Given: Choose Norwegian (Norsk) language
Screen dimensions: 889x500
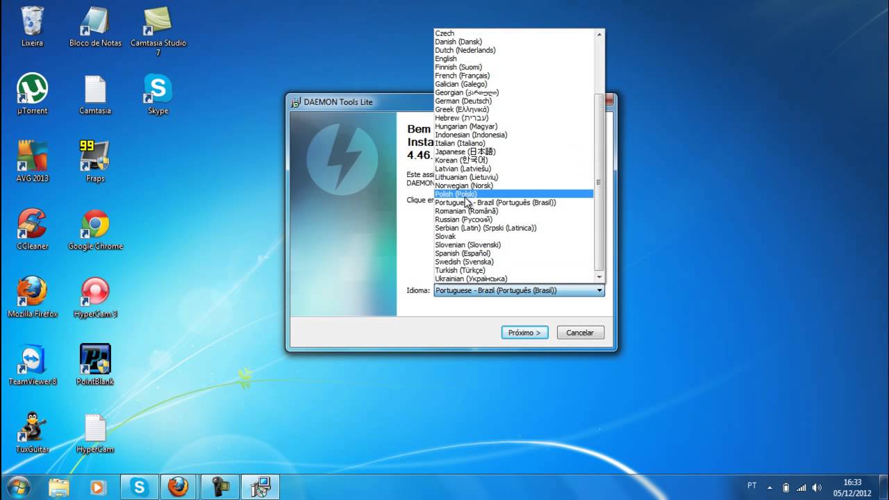Looking at the screenshot, I should [x=514, y=185].
